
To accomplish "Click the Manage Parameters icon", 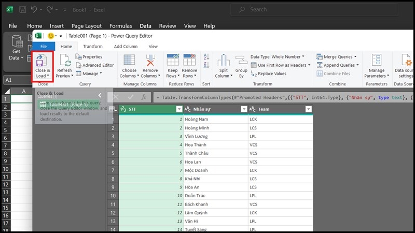I will point(377,61).
